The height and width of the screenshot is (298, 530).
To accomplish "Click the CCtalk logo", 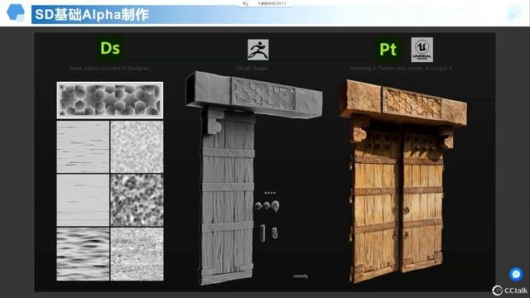I will click(x=510, y=291).
